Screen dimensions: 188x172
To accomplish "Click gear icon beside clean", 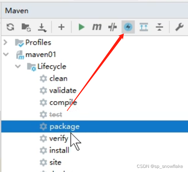I will click(x=43, y=79).
